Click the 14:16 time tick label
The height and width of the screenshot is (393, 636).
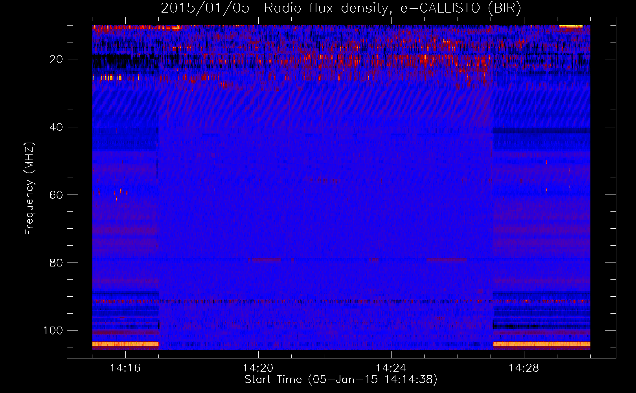coord(125,368)
